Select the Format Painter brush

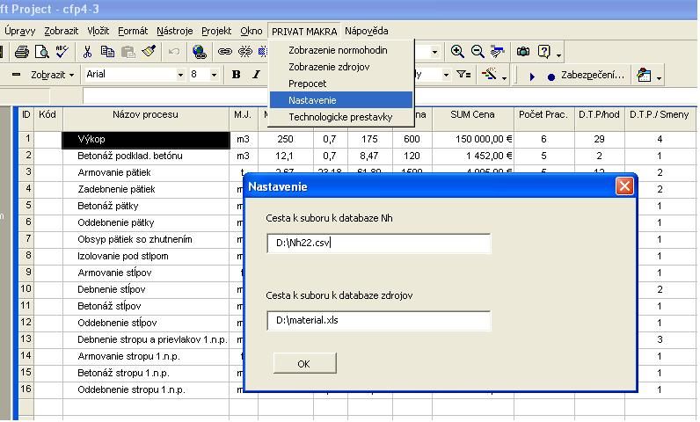[x=148, y=53]
